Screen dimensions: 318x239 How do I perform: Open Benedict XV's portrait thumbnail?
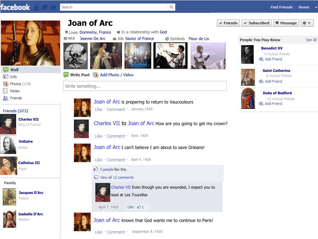(247, 54)
